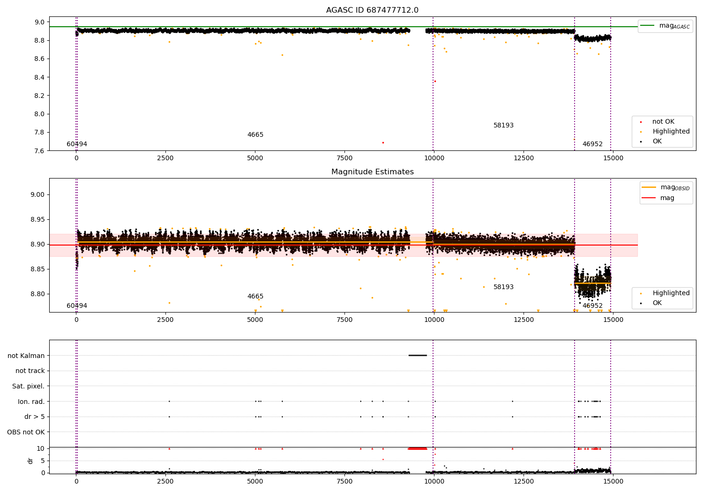Click obsid label 4665 in Magnitude Estimates panel
703x492 pixels.
click(x=255, y=297)
